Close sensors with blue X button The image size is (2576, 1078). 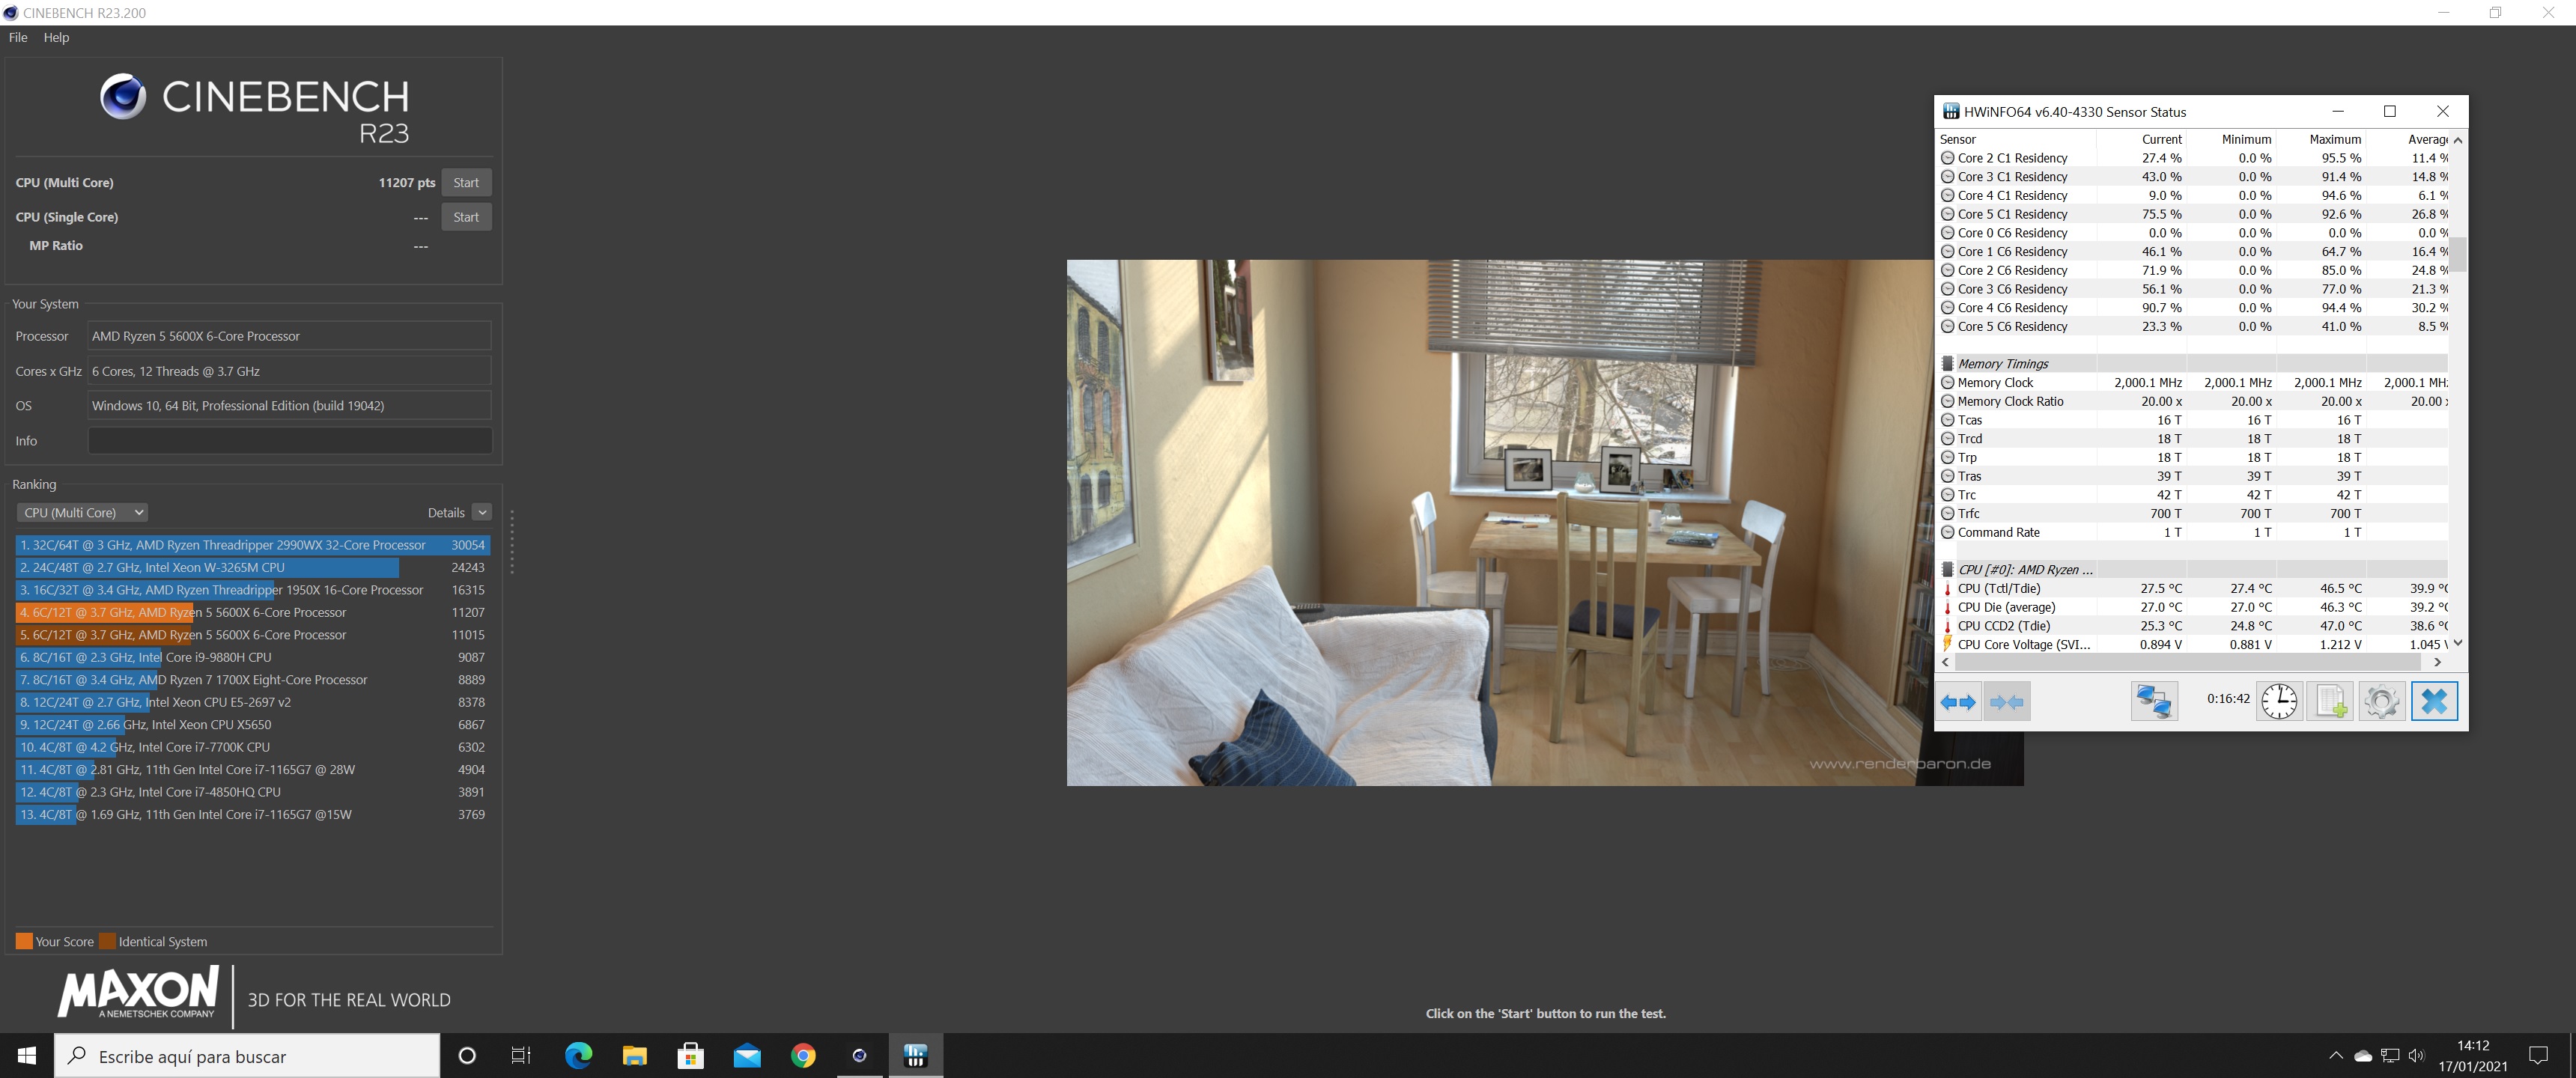coord(2434,701)
